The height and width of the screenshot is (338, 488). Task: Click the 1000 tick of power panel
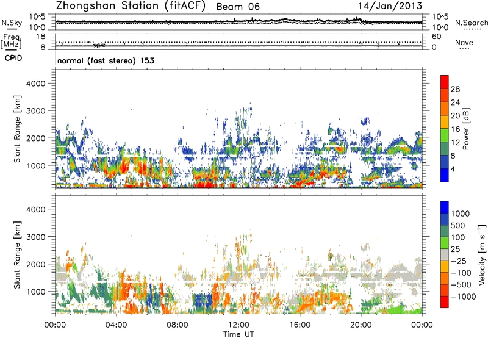(36, 166)
